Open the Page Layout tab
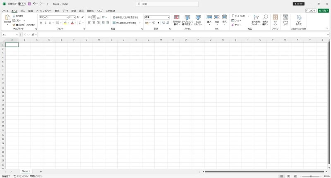This screenshot has height=178, width=331. (43, 11)
